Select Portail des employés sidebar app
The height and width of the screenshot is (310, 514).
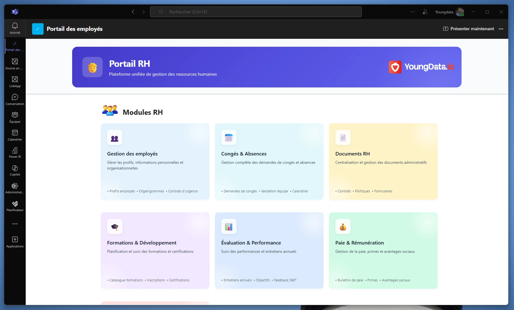[15, 46]
